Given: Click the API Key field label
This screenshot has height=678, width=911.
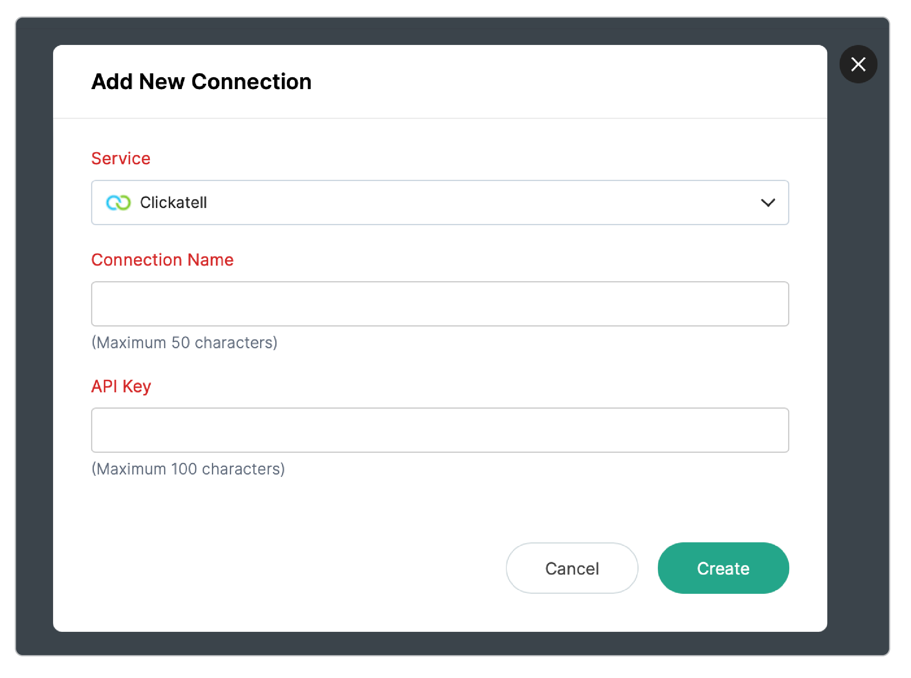Looking at the screenshot, I should [121, 386].
